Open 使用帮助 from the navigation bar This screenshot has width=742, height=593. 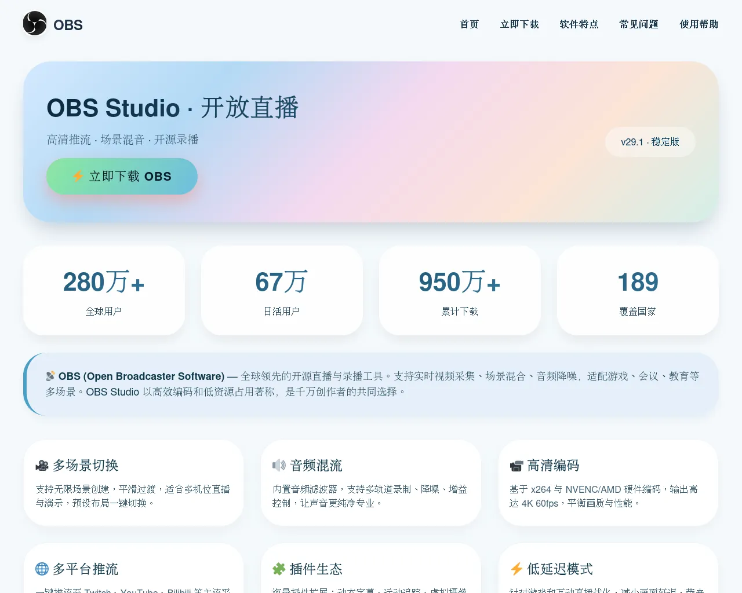(x=699, y=24)
